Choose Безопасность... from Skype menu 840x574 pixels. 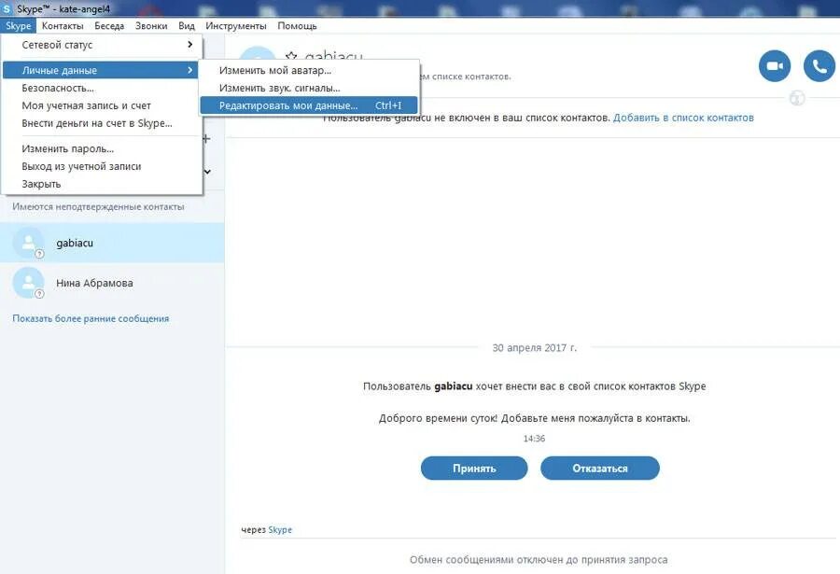coord(101,88)
